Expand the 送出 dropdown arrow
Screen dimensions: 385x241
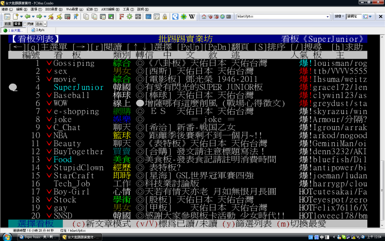[45, 24]
